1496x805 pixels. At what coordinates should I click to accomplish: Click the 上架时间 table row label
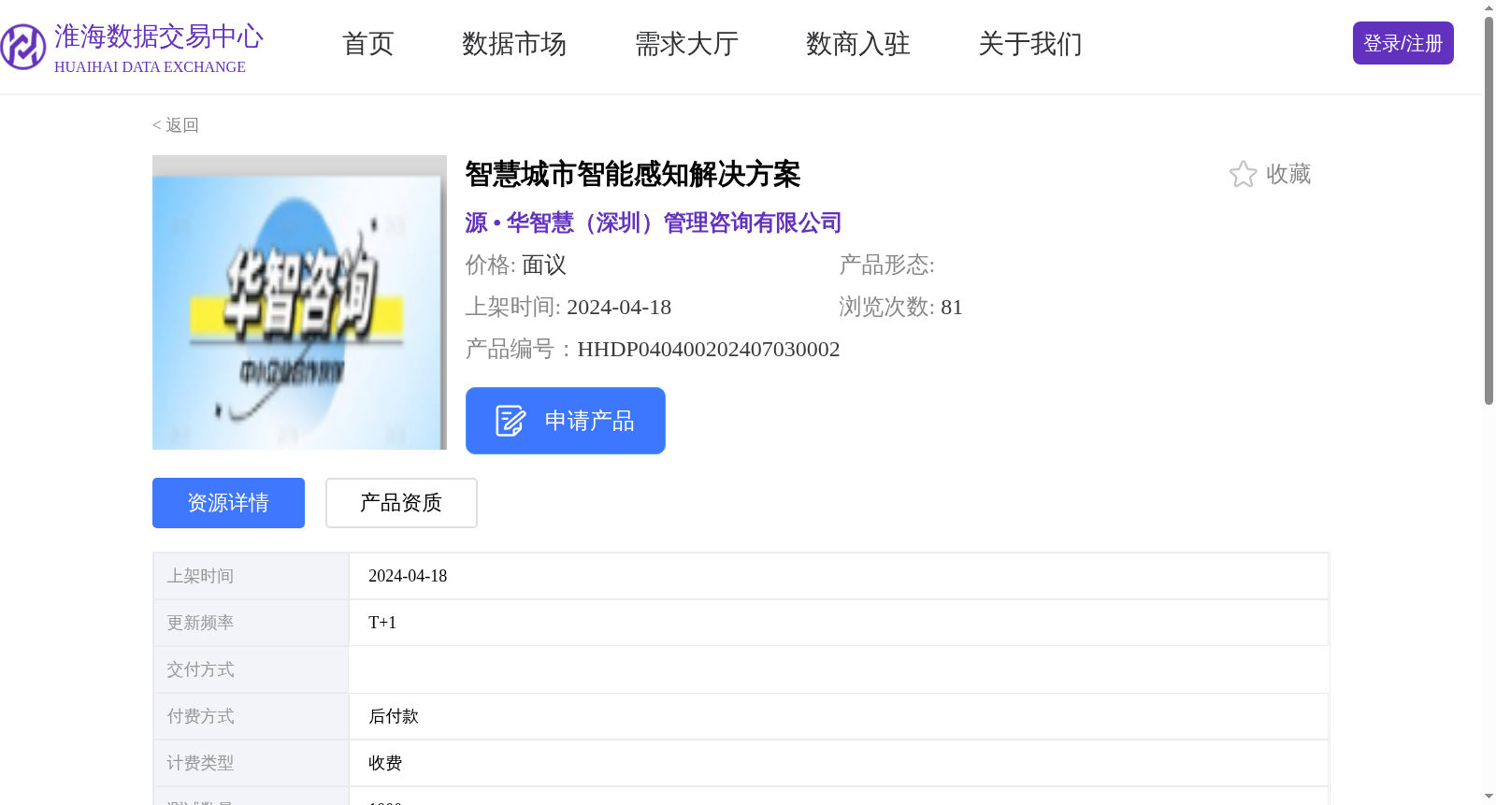pyautogui.click(x=200, y=576)
